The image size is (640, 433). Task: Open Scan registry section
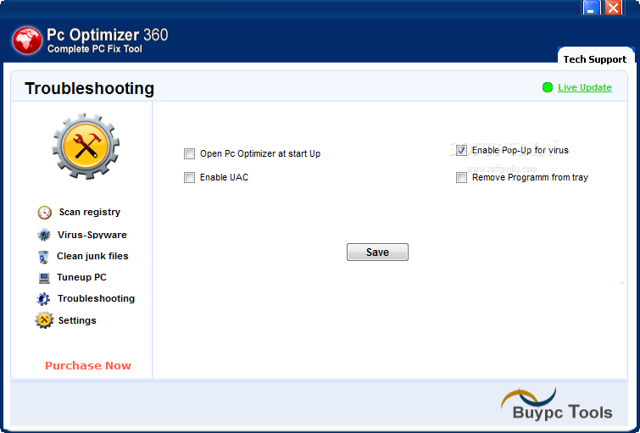[x=89, y=212]
